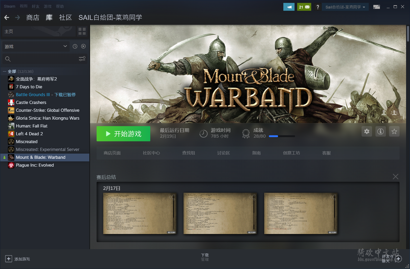The width and height of the screenshot is (410, 269).
Task: Open the 客服 support link
Action: [326, 153]
